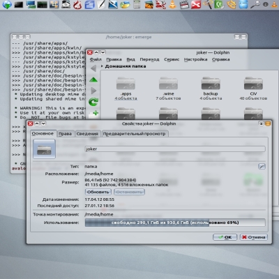Open the film clapperboard video app icon

click(x=184, y=4)
